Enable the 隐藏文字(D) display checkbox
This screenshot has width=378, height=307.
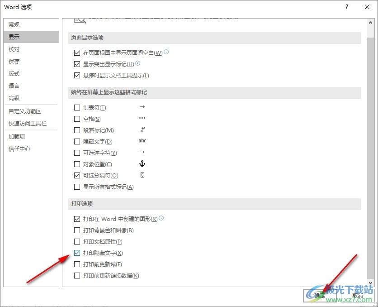(77, 141)
